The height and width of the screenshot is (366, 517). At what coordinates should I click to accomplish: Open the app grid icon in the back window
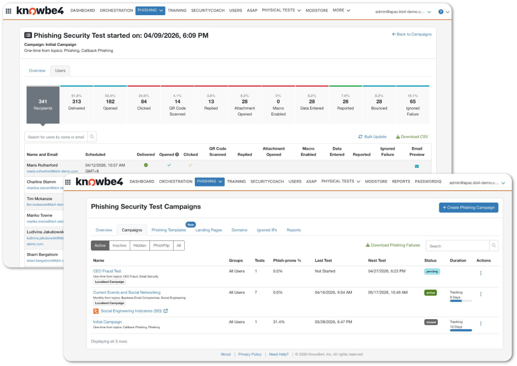[9, 11]
